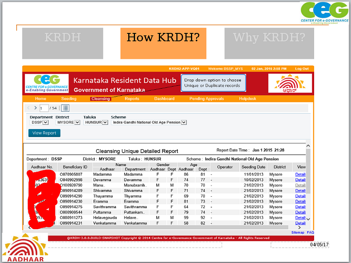Screen dimensions: 351x263
Task: Go to the Dashboard menu
Action: (164, 98)
